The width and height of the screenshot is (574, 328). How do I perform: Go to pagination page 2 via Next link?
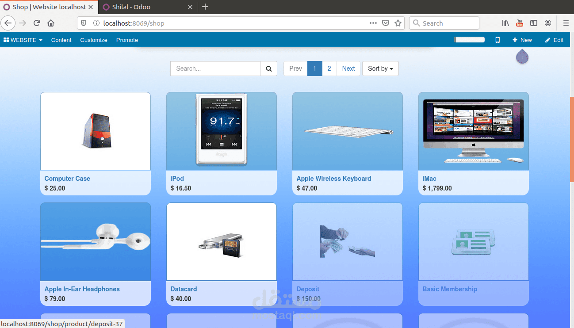(x=348, y=69)
